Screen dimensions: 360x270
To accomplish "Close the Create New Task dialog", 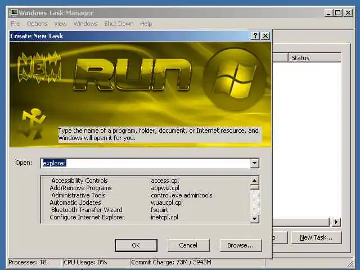I will tap(265, 36).
